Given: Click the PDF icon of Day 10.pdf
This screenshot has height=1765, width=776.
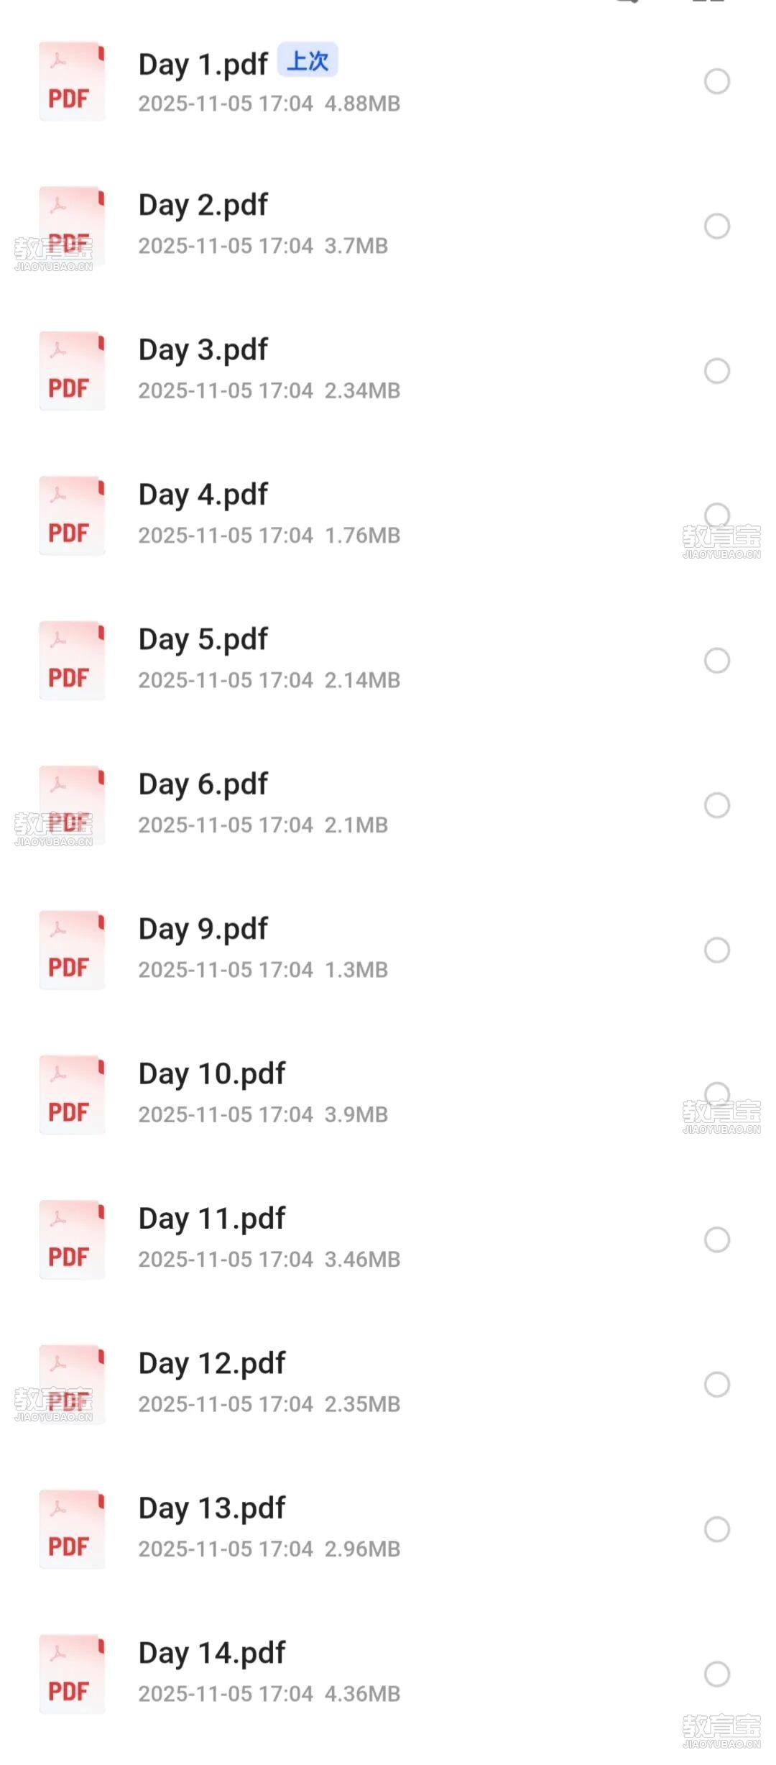Looking at the screenshot, I should (x=72, y=1094).
